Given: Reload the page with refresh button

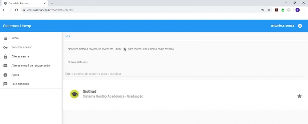Looking at the screenshot, I should point(16,10).
